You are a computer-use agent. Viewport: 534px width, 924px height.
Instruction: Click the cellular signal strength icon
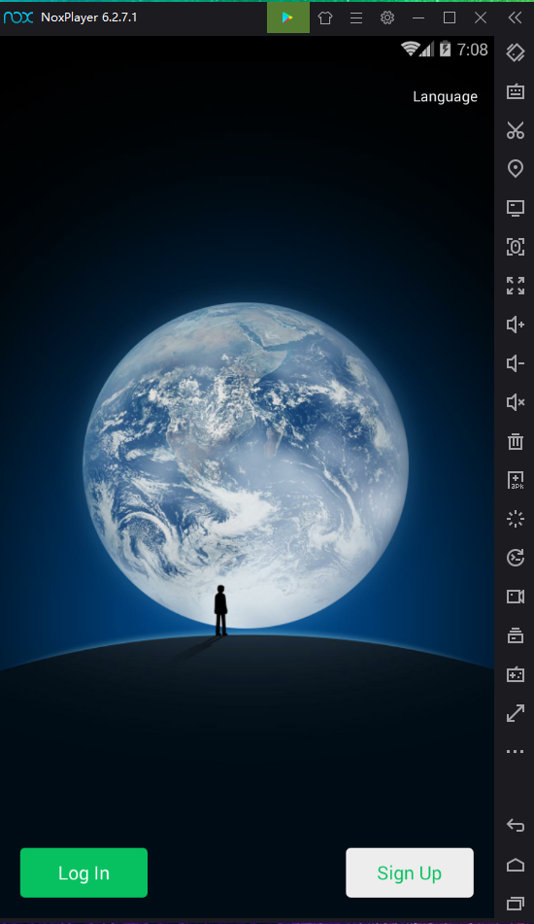(427, 50)
